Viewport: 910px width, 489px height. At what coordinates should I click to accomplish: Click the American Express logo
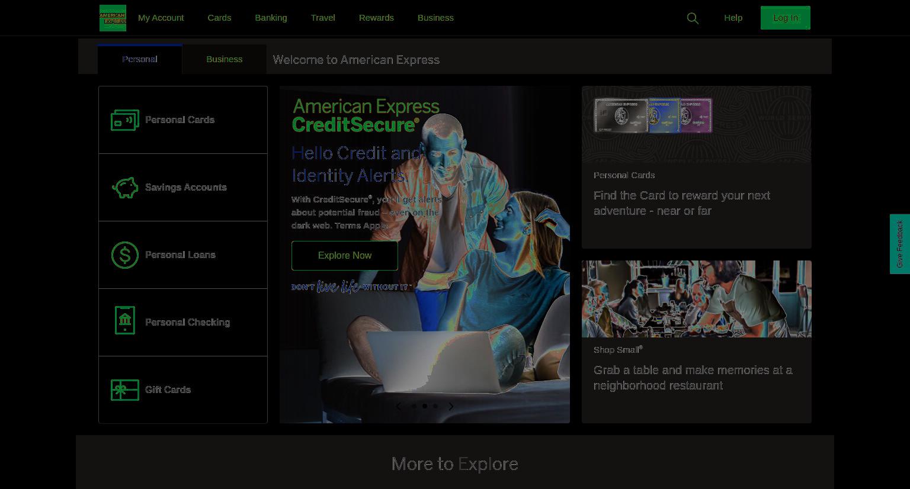(x=113, y=18)
